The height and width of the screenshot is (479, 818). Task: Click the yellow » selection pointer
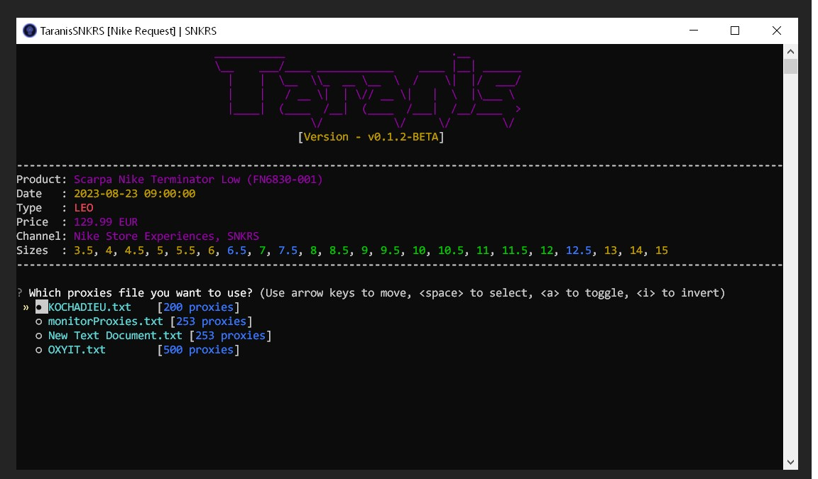pos(26,307)
